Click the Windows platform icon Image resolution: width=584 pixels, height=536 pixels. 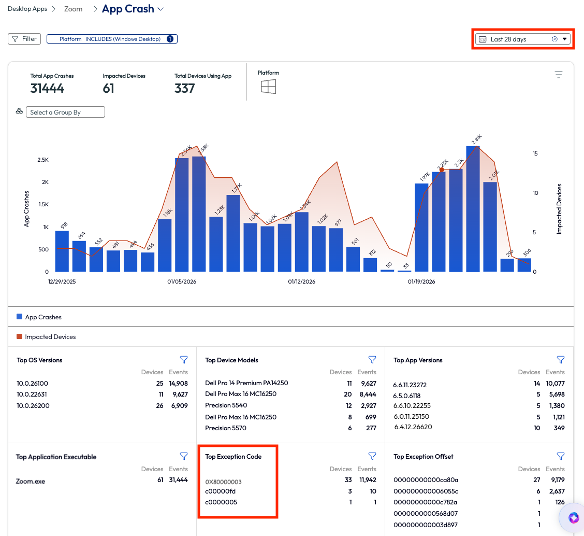coord(268,87)
